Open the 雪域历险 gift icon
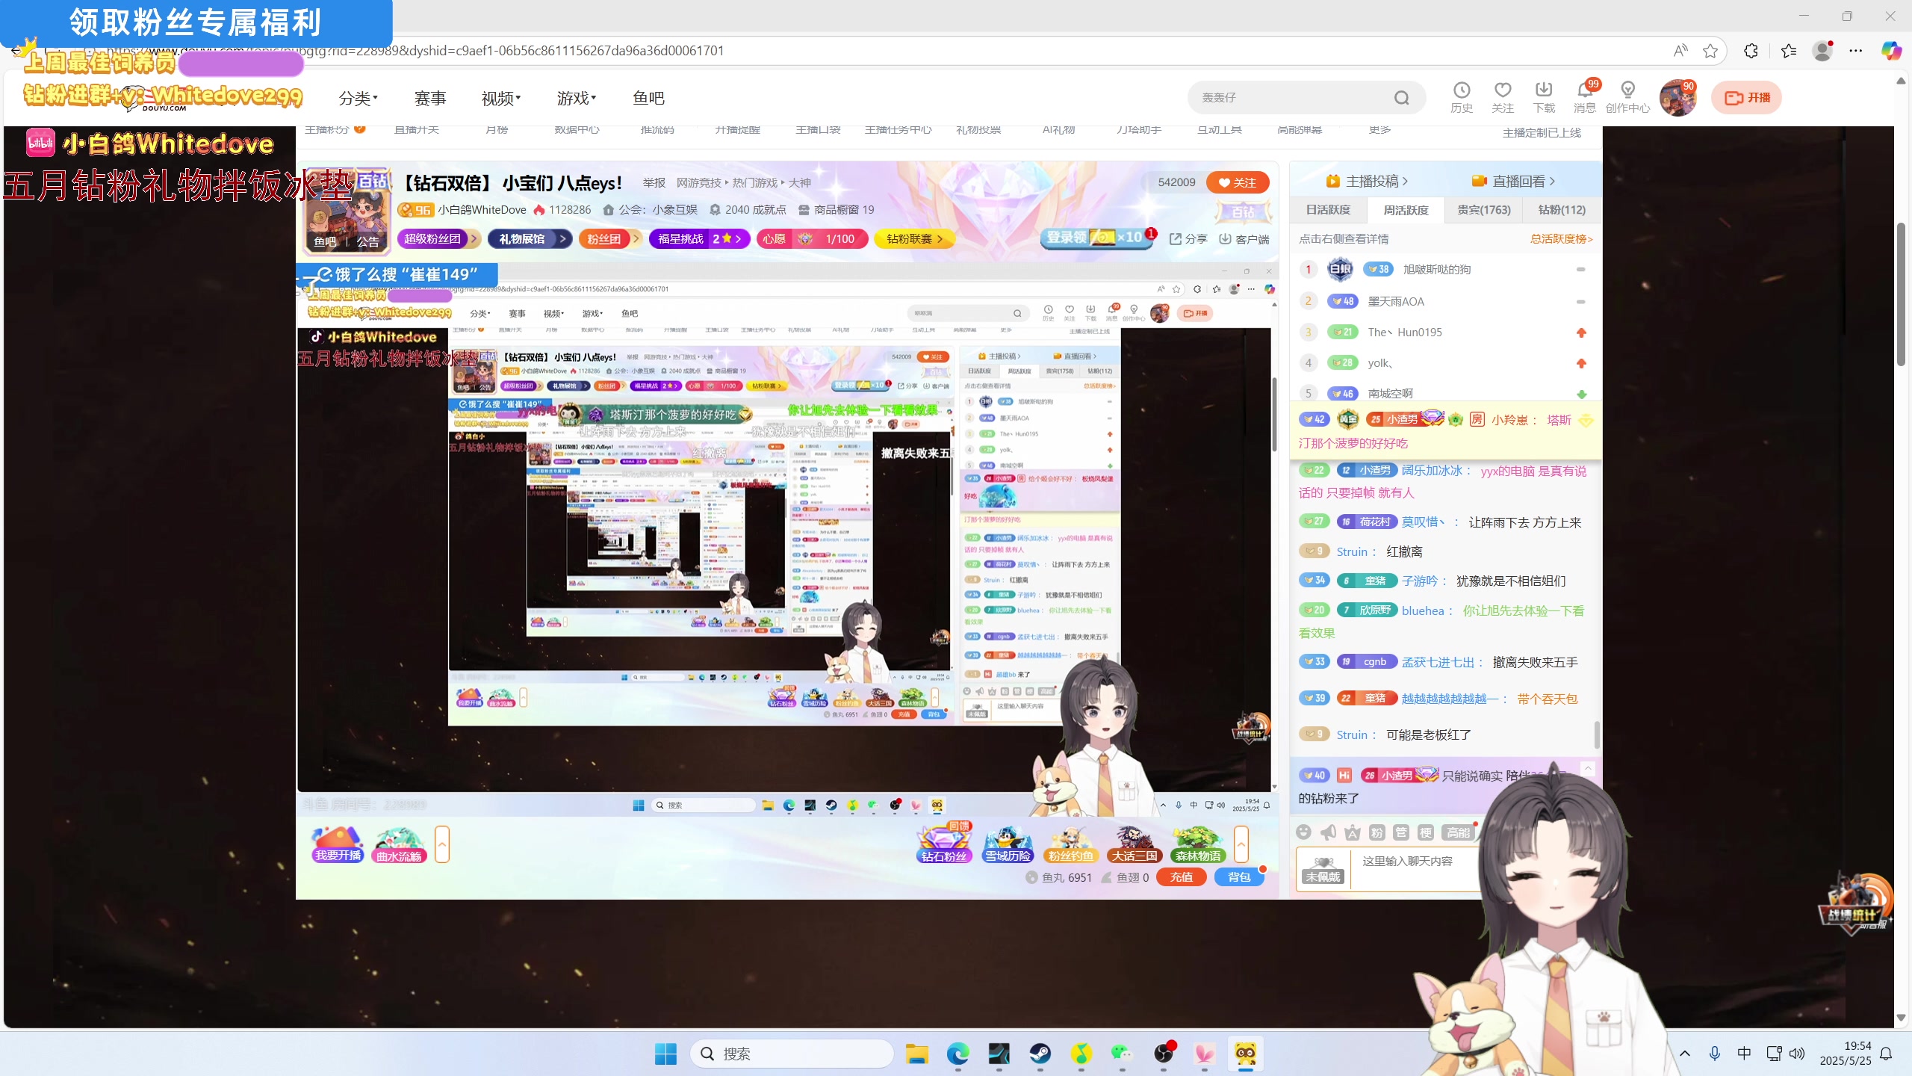 [1008, 844]
